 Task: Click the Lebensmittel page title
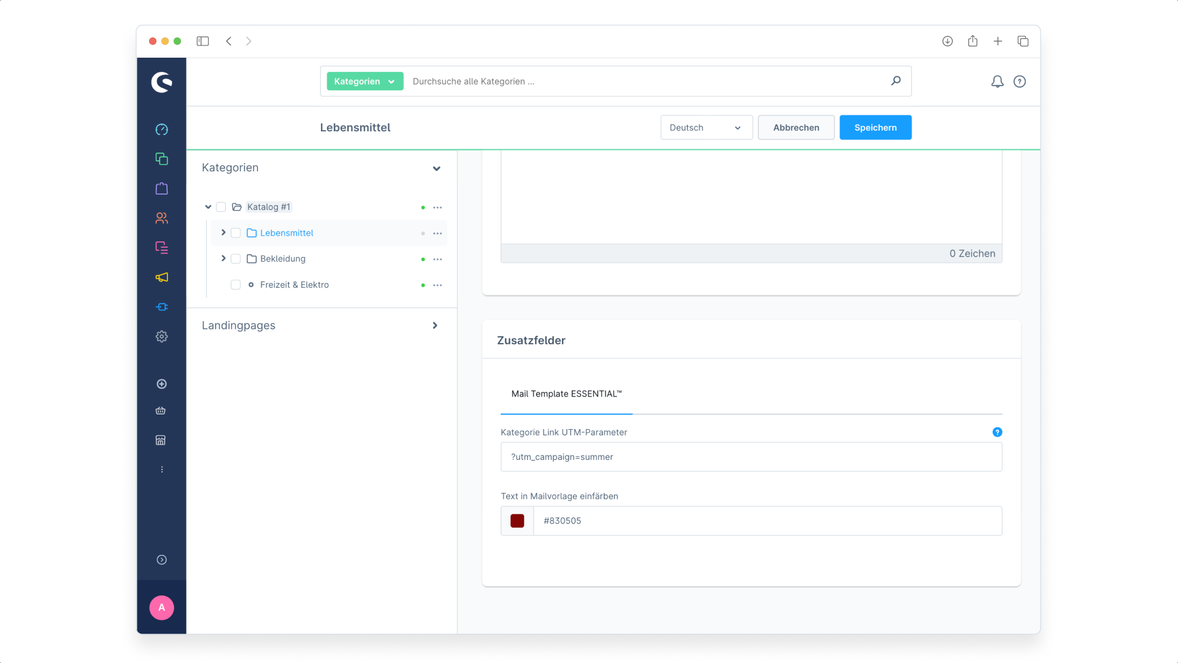[355, 128]
